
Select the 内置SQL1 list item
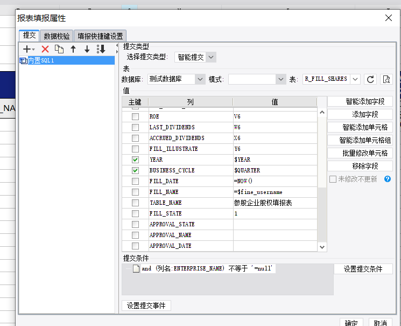tap(67, 61)
